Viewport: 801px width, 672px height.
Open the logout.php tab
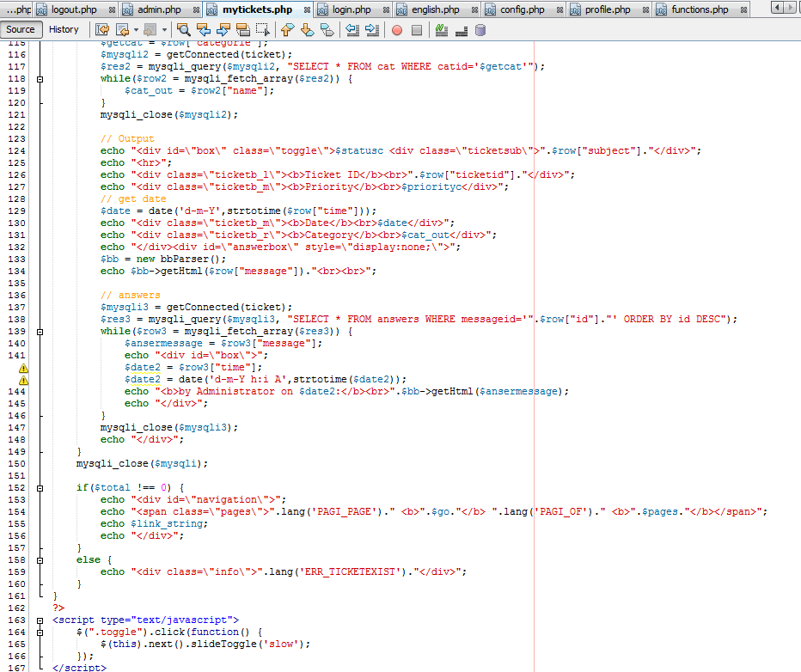pos(74,9)
